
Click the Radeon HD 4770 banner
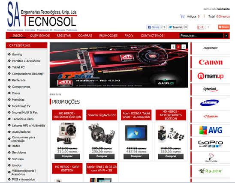[119, 65]
